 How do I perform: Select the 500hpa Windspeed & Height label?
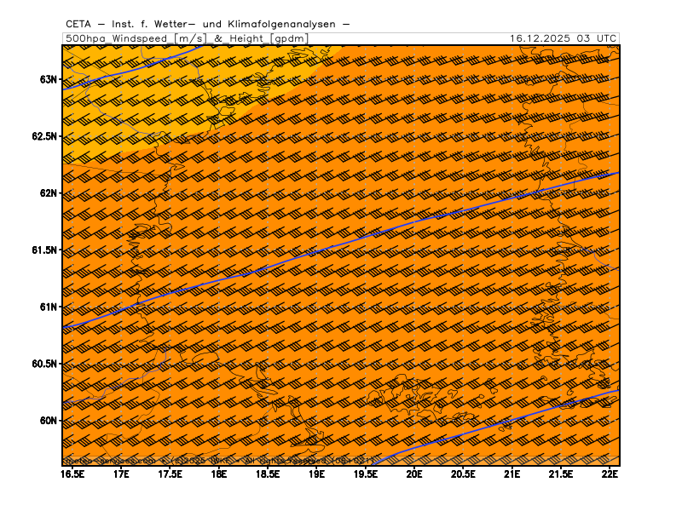[x=187, y=38]
